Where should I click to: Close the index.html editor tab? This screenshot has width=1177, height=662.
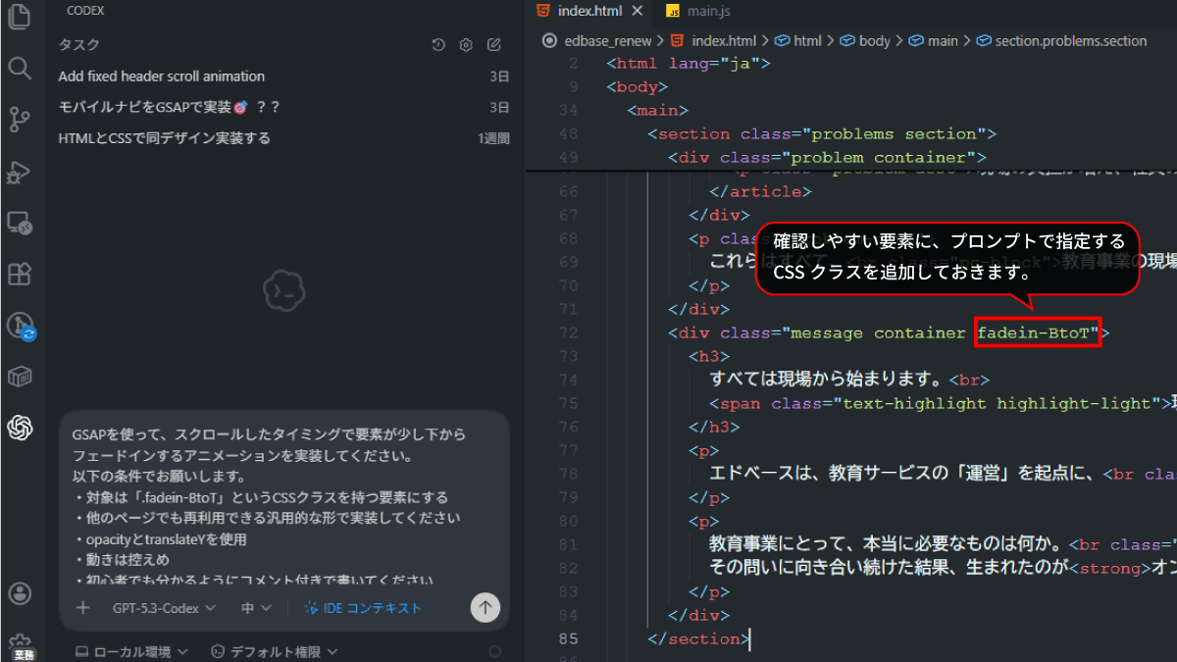pyautogui.click(x=637, y=12)
